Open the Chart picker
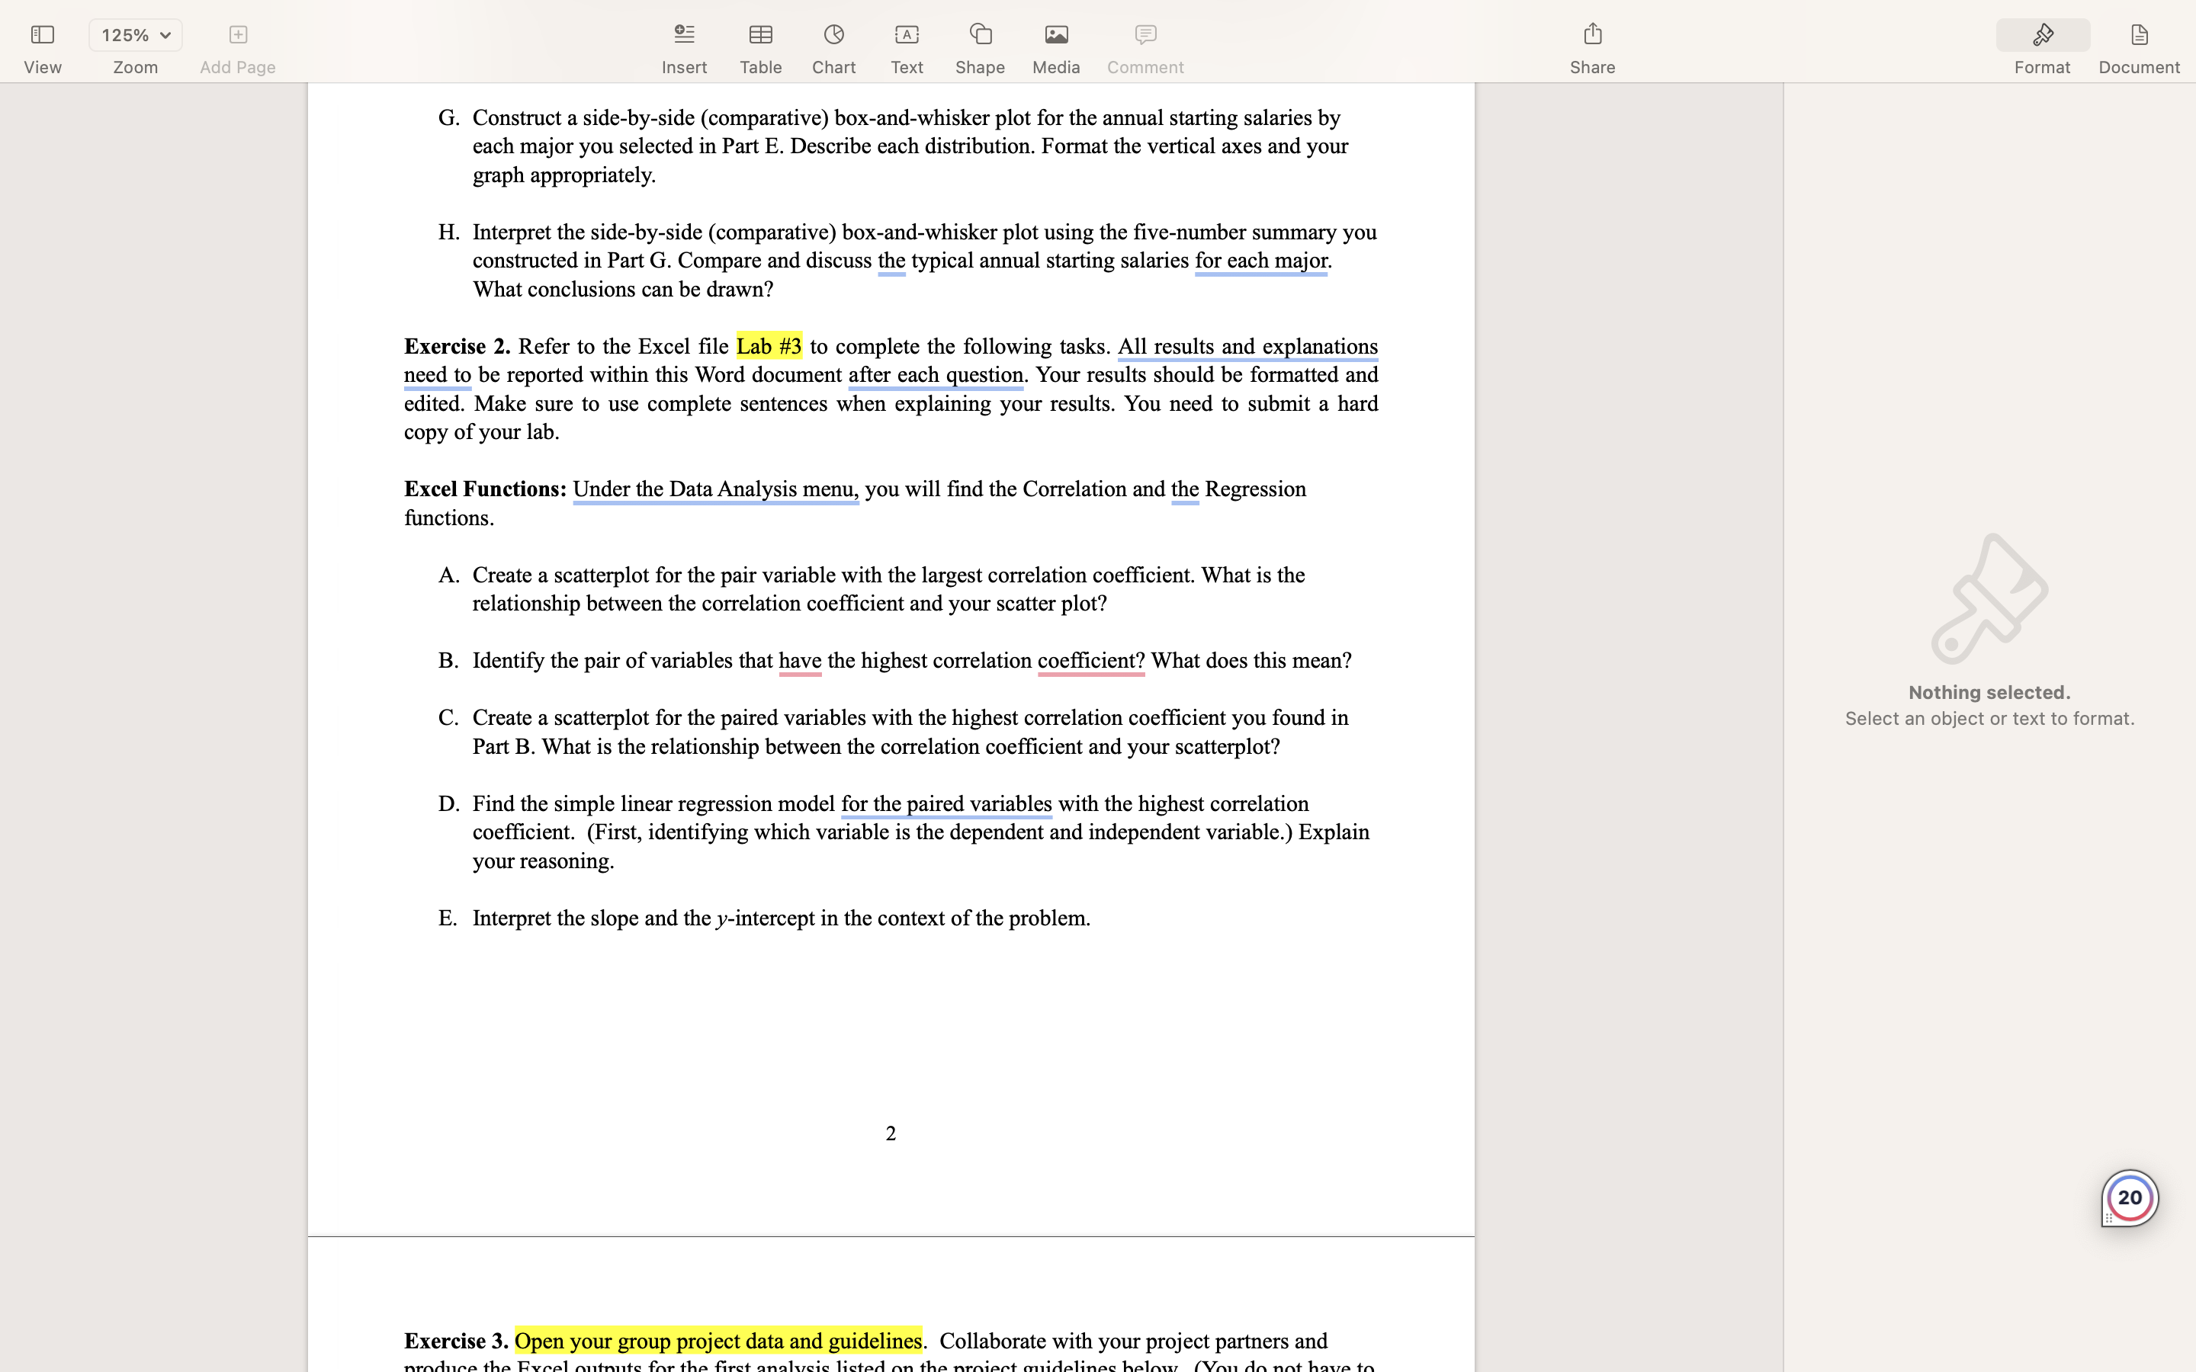Viewport: 2196px width, 1372px height. [x=833, y=35]
